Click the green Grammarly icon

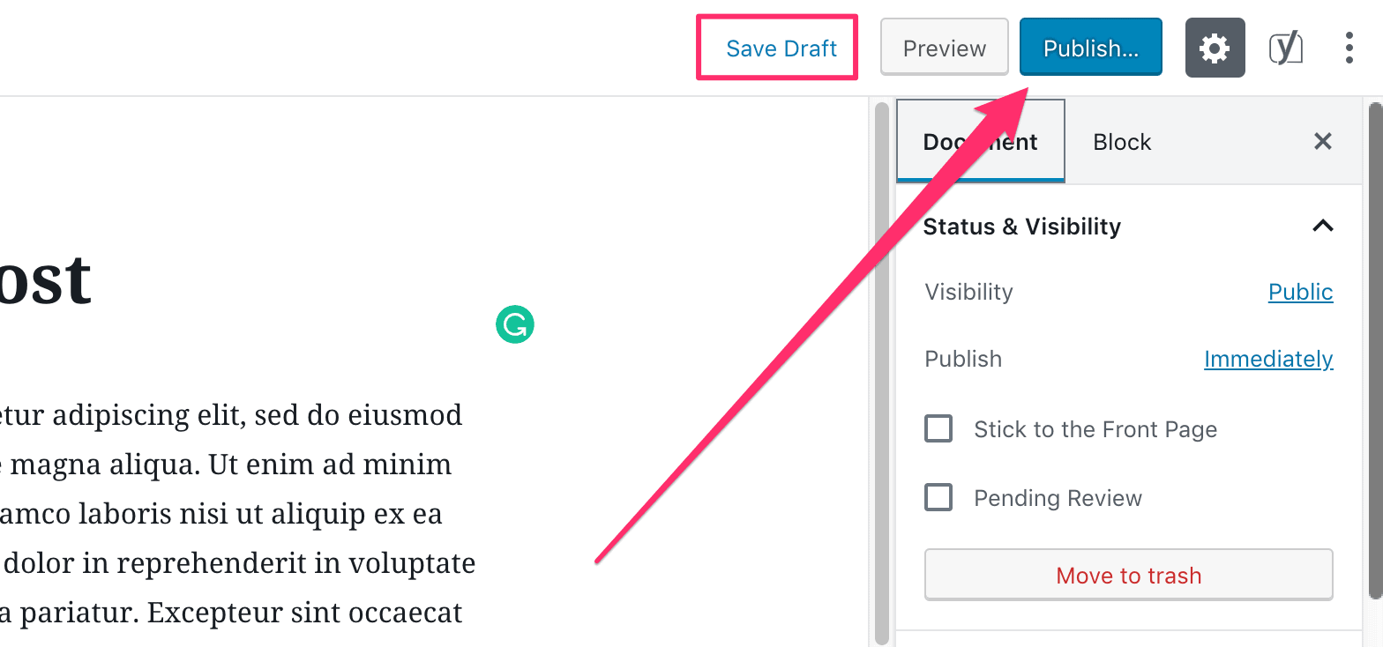click(x=515, y=324)
